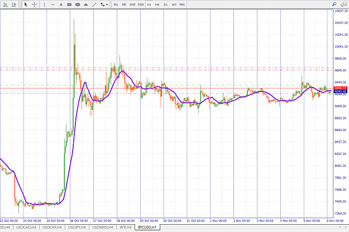The height and width of the screenshot is (232, 349).
Task: Select the H1 timeframe button
Action: click(x=149, y=4)
